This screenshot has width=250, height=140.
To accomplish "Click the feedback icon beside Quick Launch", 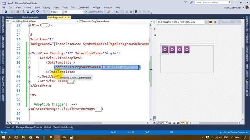I will (x=191, y=3).
